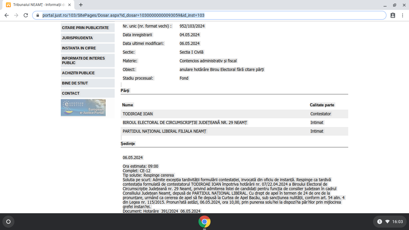Click the Nr. unic (nr. format vechi) label

(x=147, y=26)
